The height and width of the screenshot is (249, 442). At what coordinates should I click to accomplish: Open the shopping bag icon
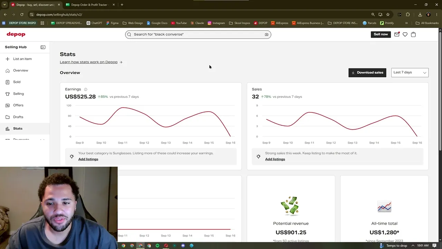413,34
